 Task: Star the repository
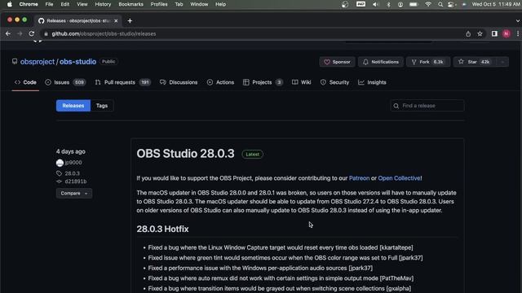(475, 62)
